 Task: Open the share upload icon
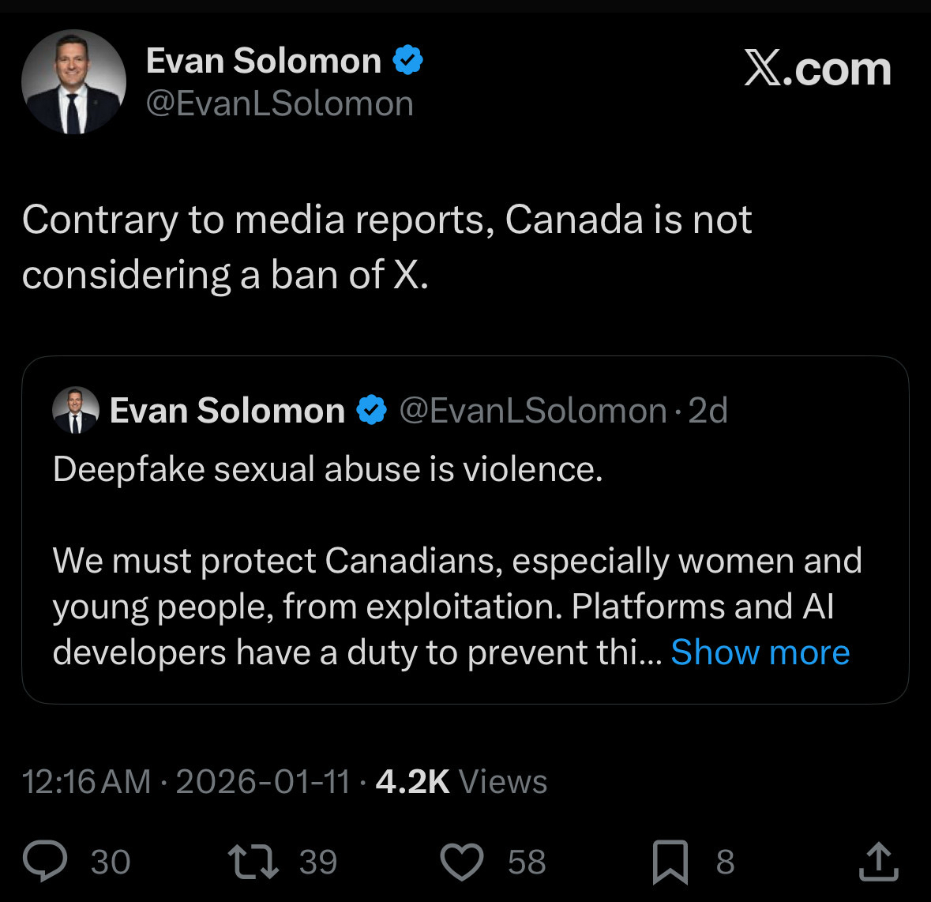[x=878, y=862]
